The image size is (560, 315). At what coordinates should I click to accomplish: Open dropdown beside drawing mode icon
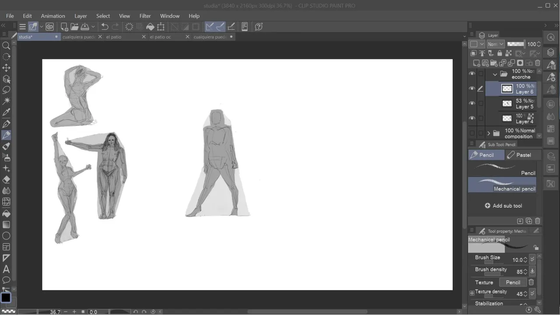42,27
